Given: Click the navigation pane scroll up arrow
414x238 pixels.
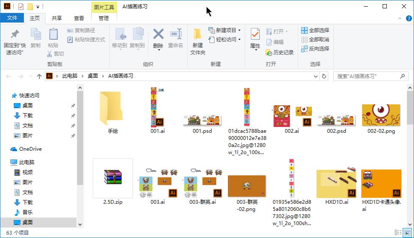Looking at the screenshot, I should (x=80, y=88).
